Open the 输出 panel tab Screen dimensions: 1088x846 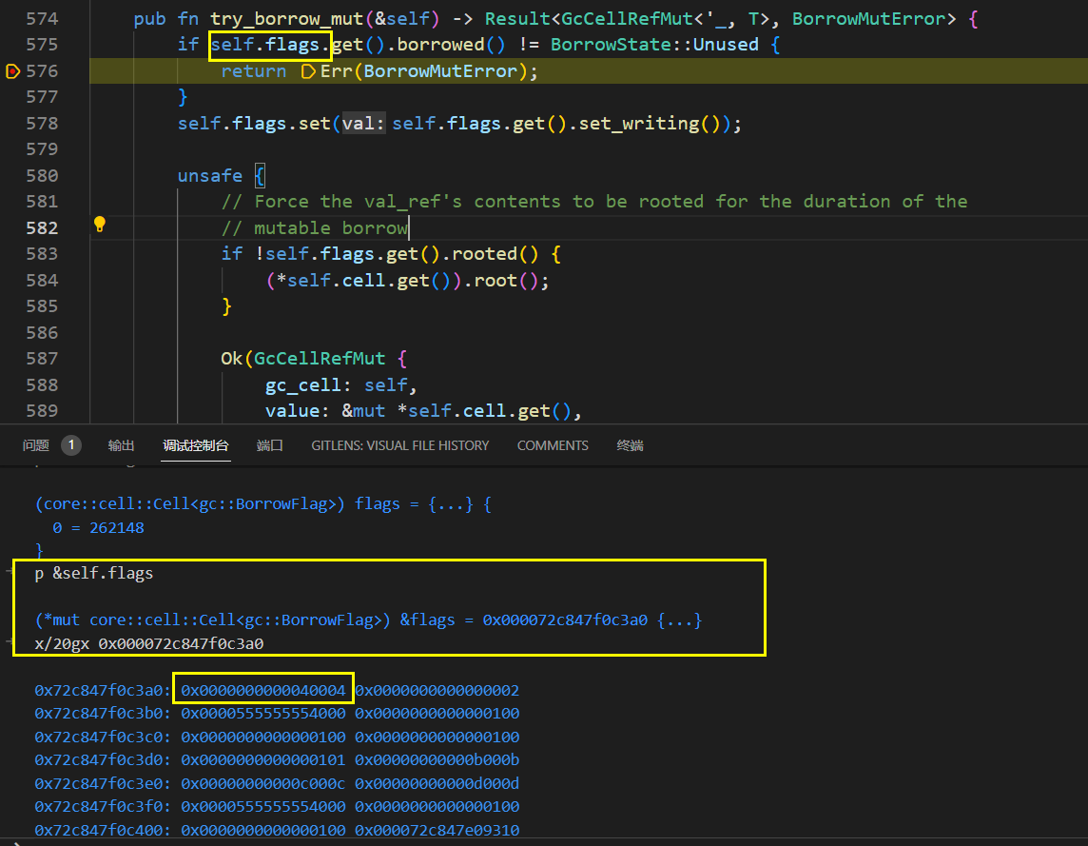coord(121,445)
